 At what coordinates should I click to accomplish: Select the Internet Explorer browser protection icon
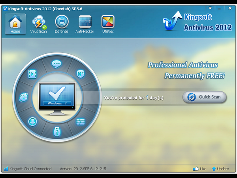click(x=24, y=97)
